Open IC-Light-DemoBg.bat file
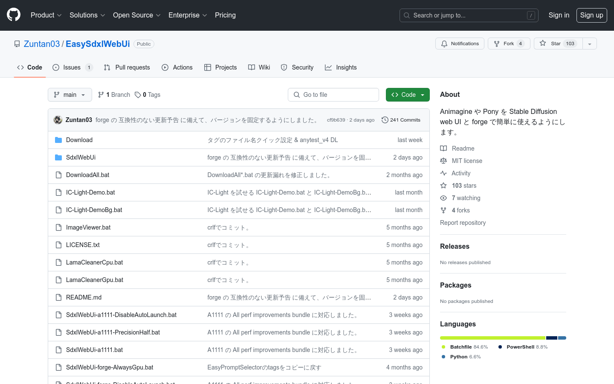The width and height of the screenshot is (614, 384). (x=94, y=210)
